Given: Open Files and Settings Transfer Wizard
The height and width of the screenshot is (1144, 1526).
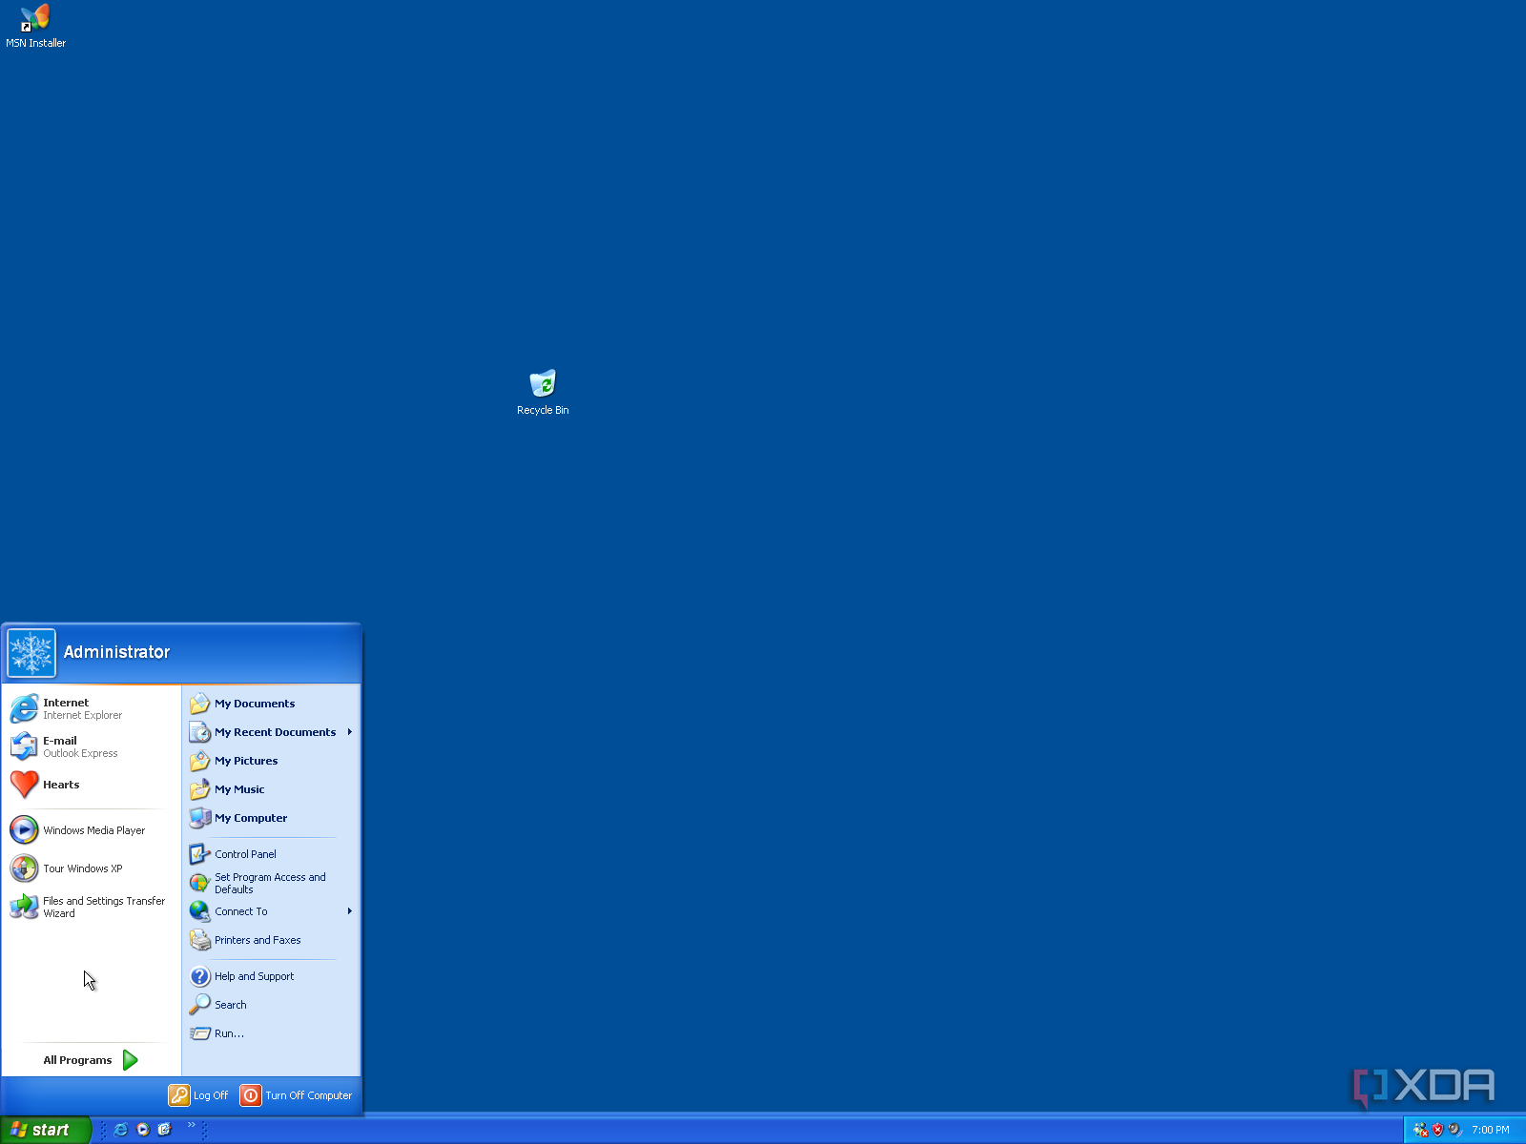Looking at the screenshot, I should [92, 907].
